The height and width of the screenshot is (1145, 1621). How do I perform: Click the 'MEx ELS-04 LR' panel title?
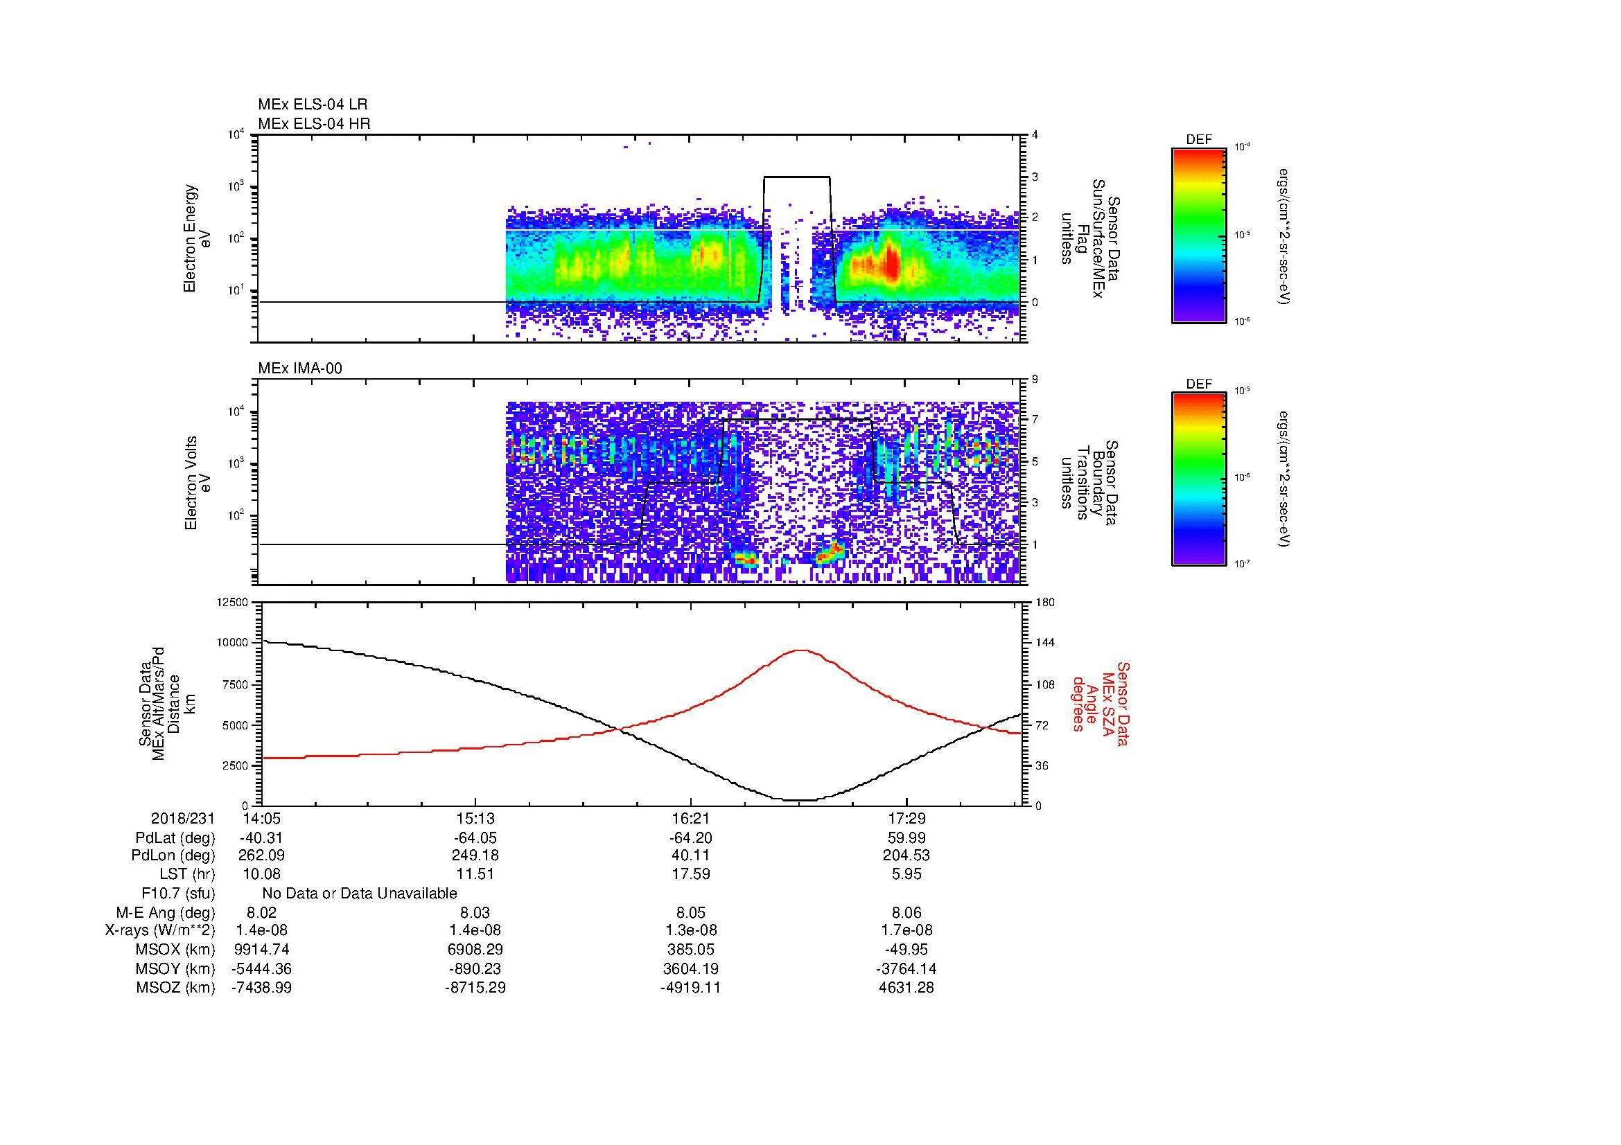pyautogui.click(x=313, y=105)
